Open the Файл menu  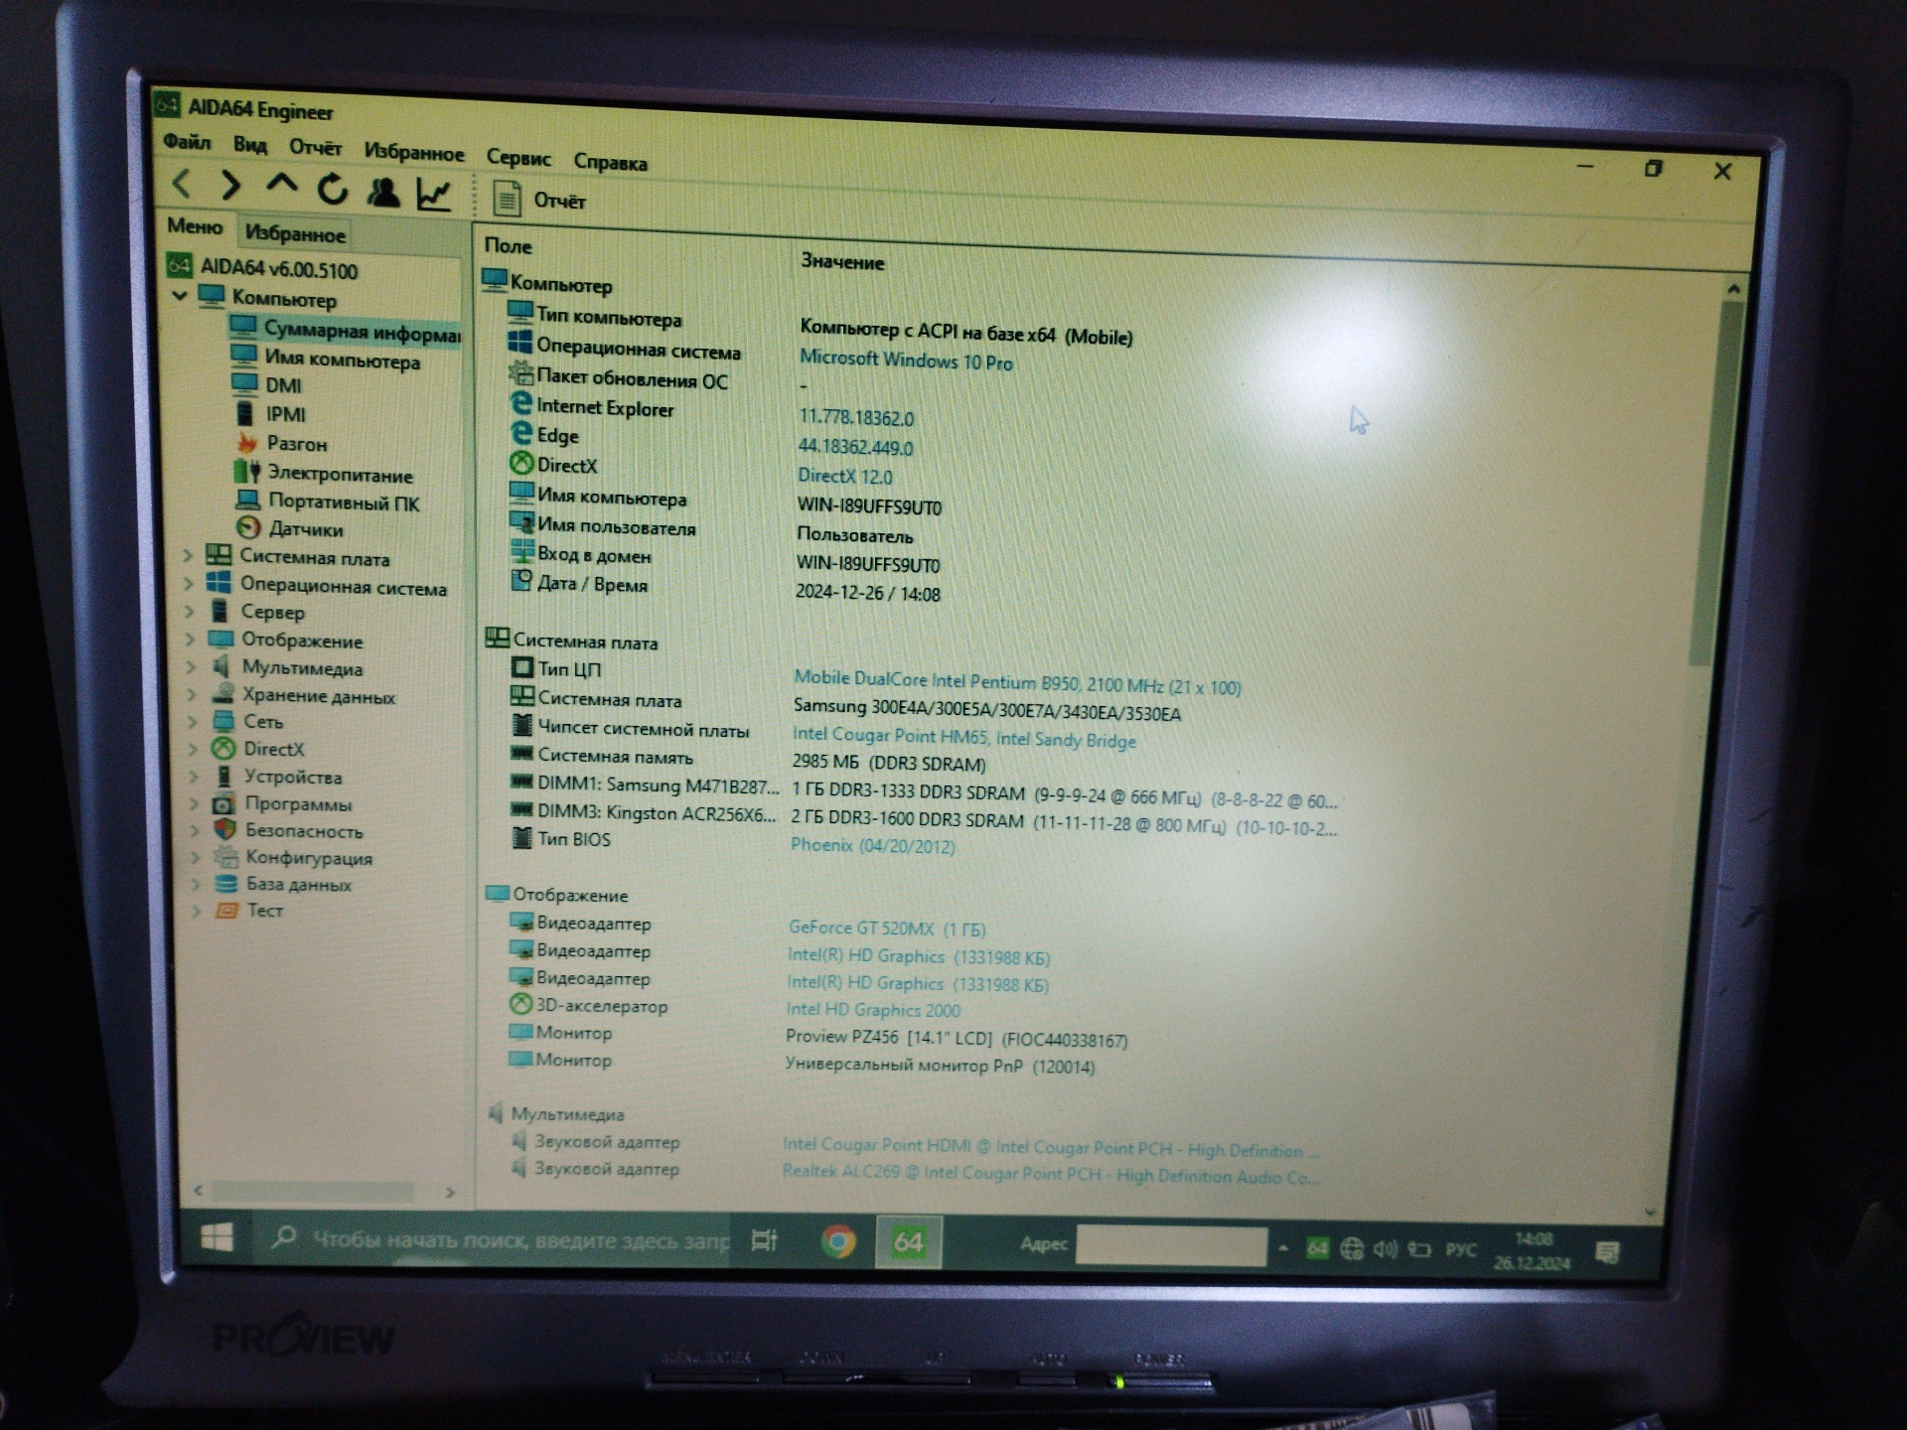point(187,142)
